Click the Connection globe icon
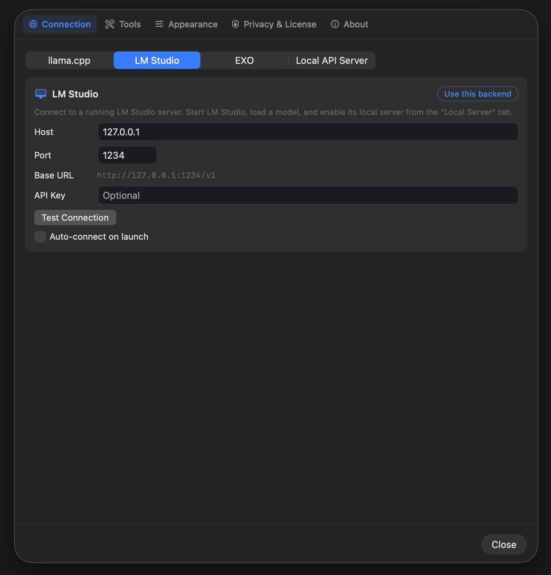Image resolution: width=551 pixels, height=575 pixels. coord(33,24)
